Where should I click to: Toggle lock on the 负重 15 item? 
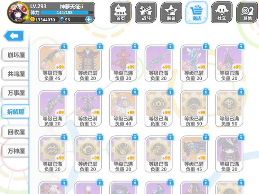click(x=99, y=92)
